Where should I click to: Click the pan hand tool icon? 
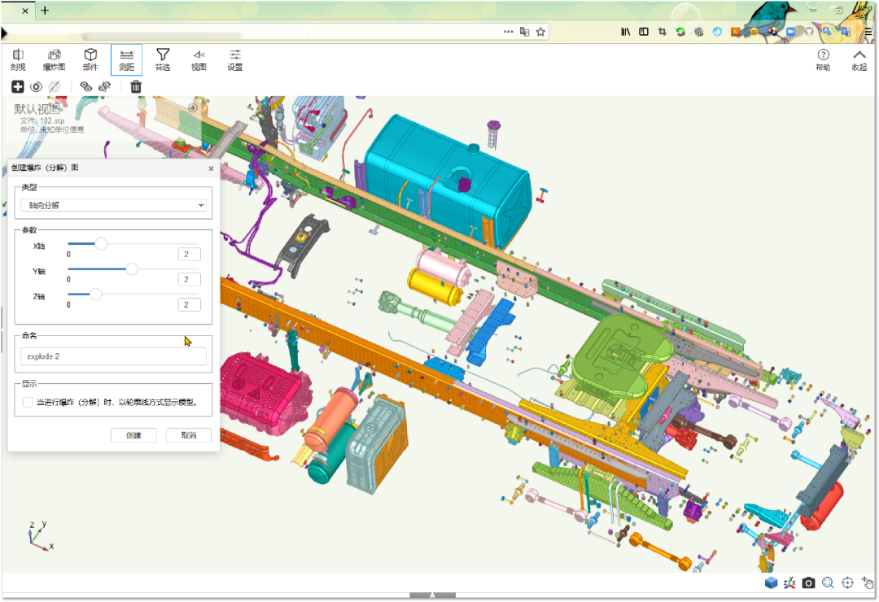(x=868, y=583)
